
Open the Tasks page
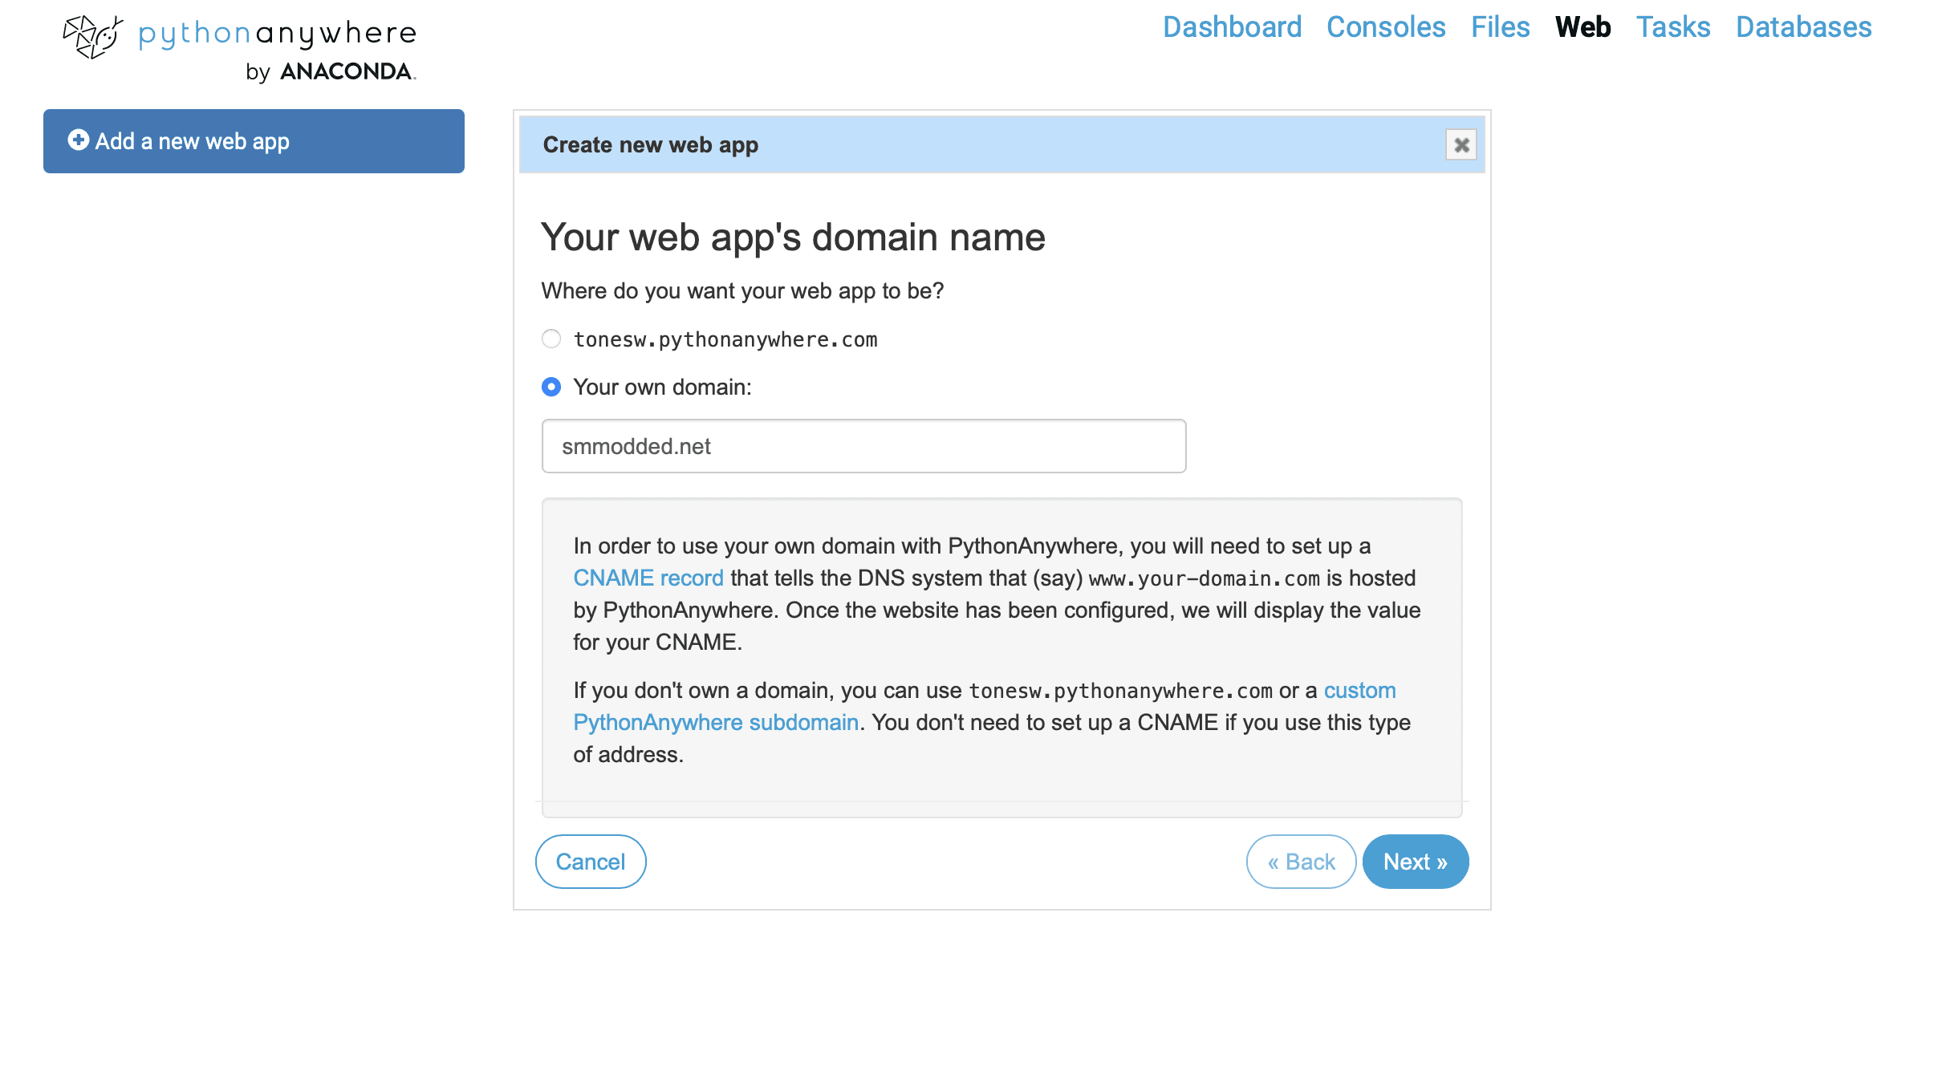click(1673, 27)
